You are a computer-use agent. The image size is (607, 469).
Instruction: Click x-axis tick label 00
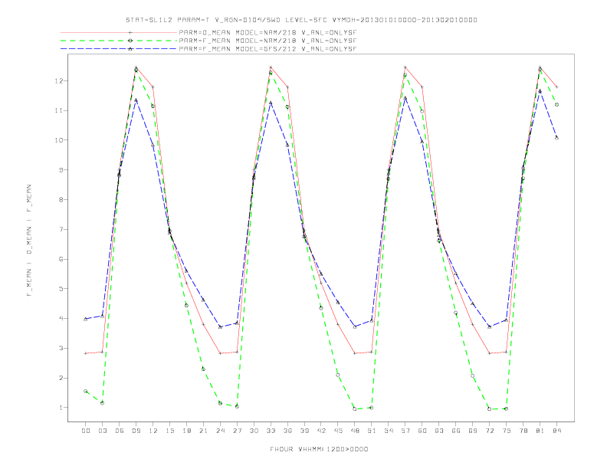click(86, 431)
